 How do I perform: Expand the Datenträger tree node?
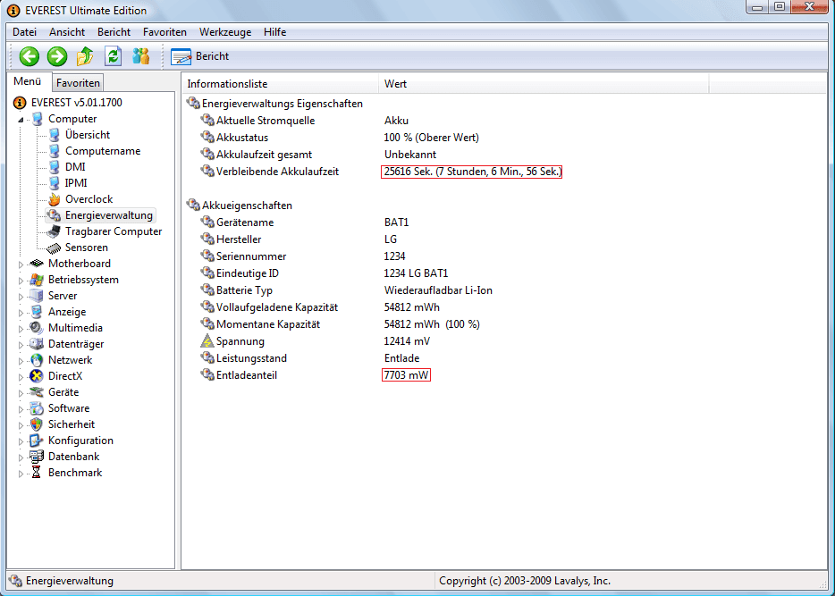pyautogui.click(x=21, y=345)
